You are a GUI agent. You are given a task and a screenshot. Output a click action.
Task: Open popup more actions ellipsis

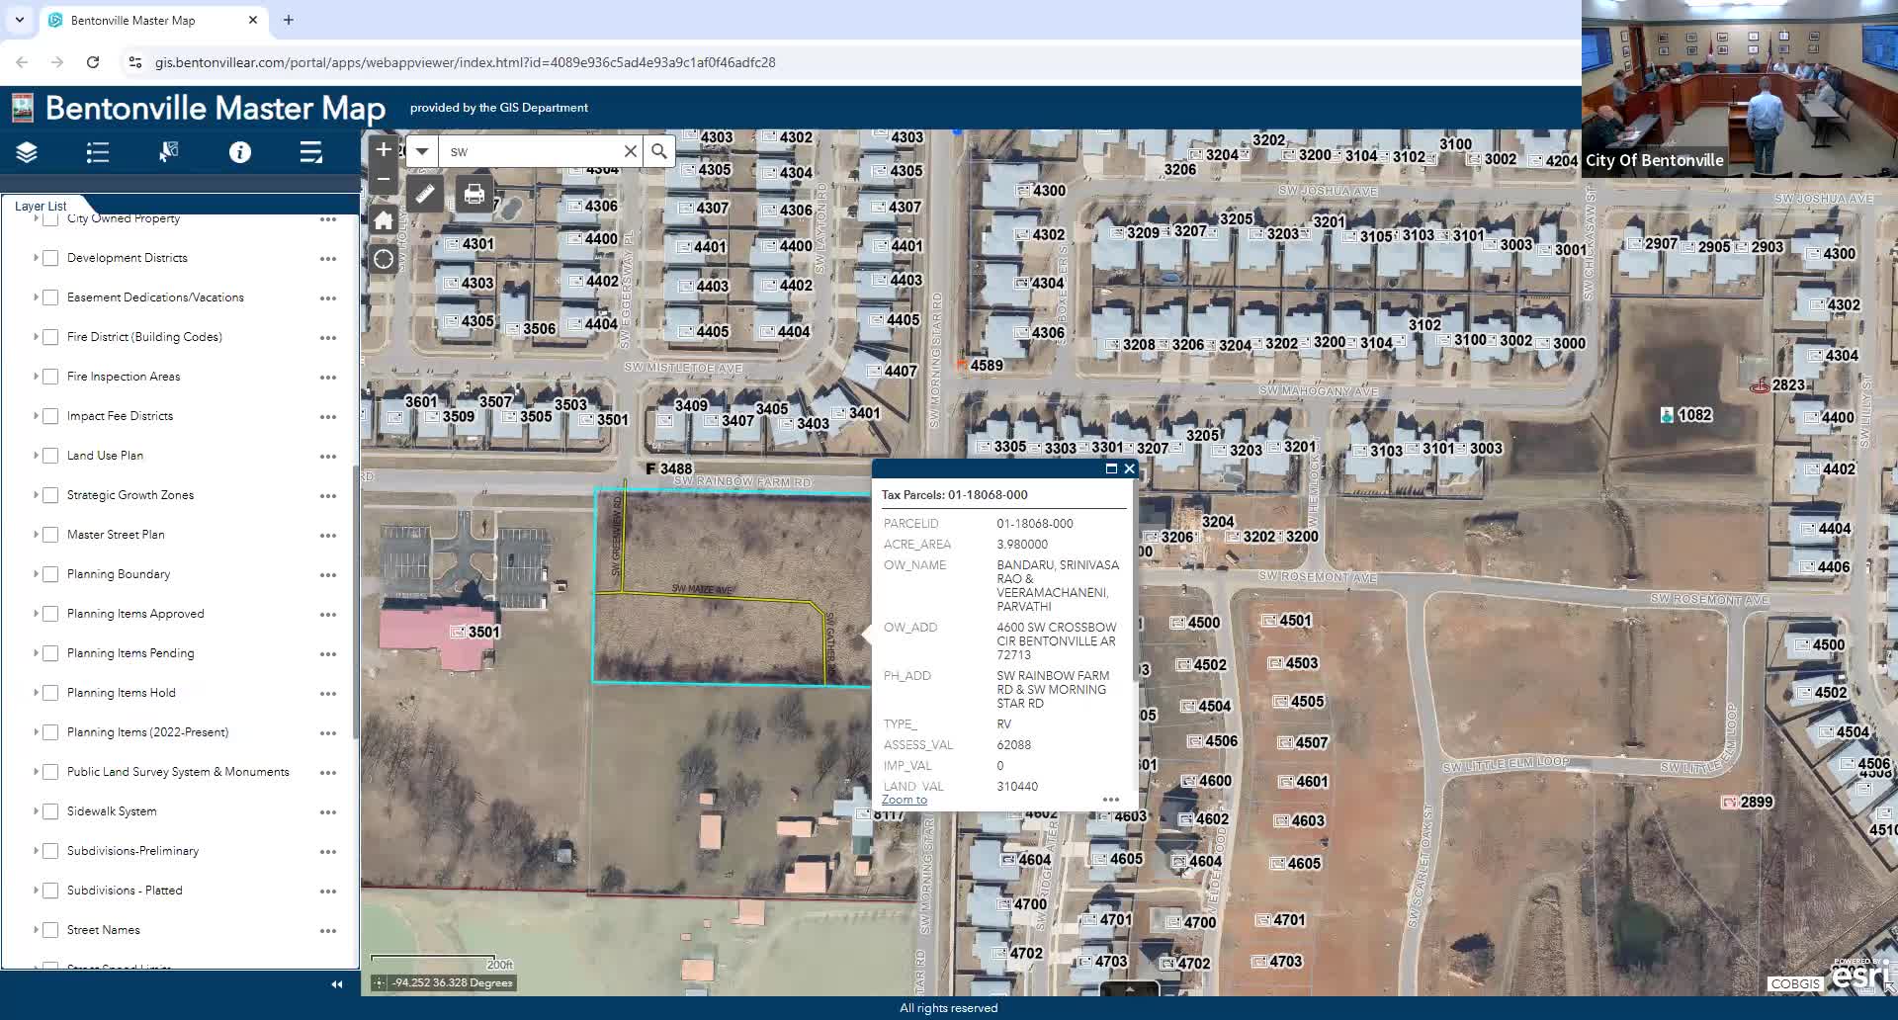pos(1111,800)
